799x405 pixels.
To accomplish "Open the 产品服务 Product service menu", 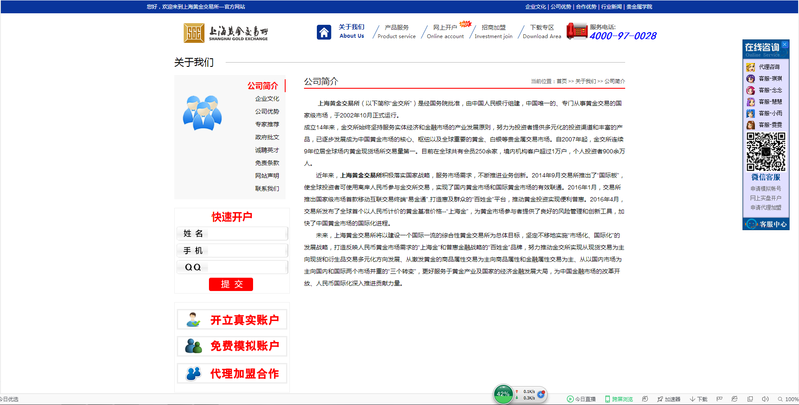I will (x=397, y=32).
